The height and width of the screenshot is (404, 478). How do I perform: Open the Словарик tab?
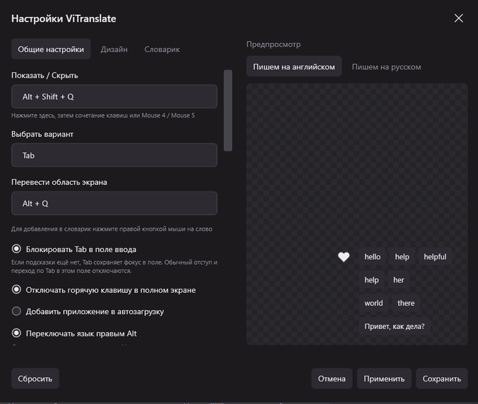162,49
